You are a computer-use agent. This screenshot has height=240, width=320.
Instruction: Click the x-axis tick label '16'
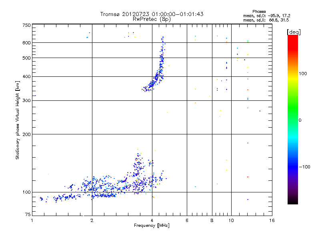click(272, 220)
